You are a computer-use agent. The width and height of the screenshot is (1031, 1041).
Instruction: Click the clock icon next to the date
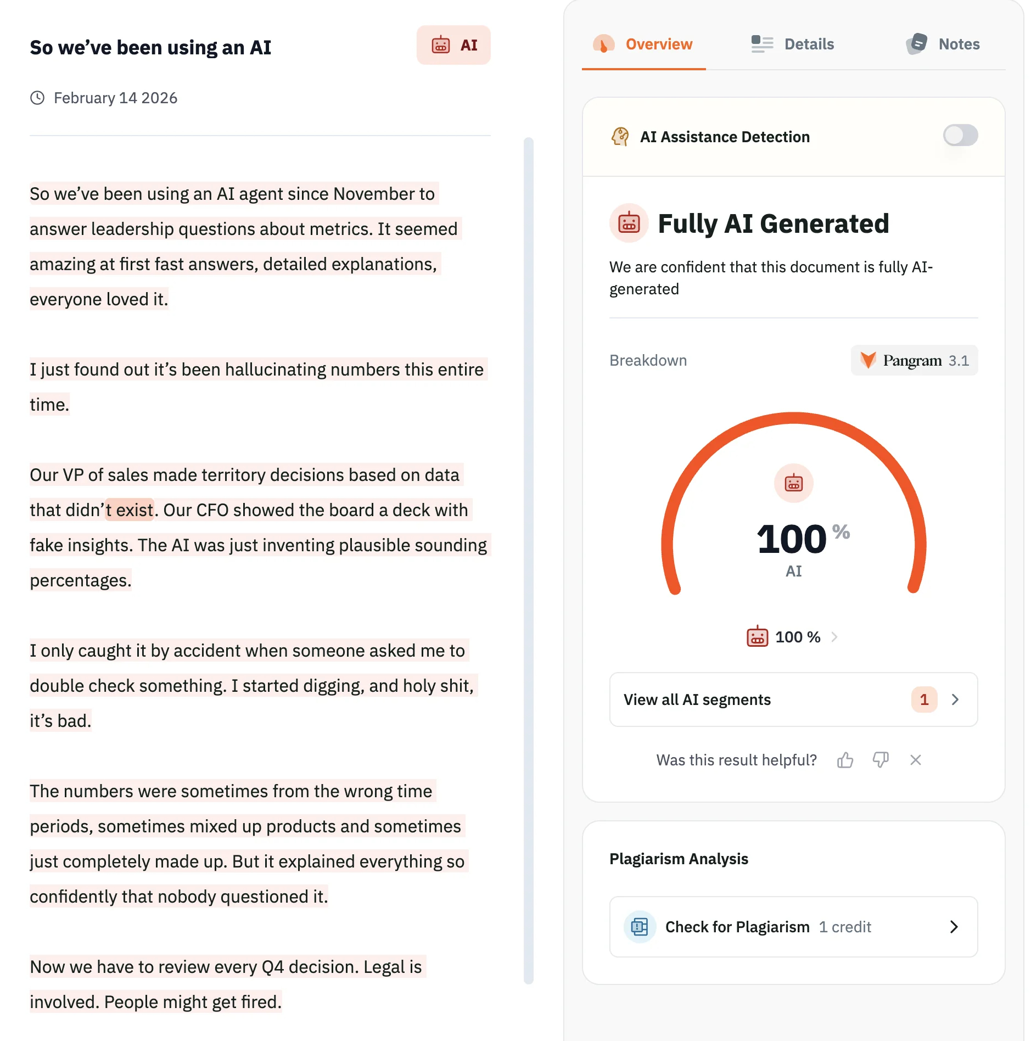(37, 98)
